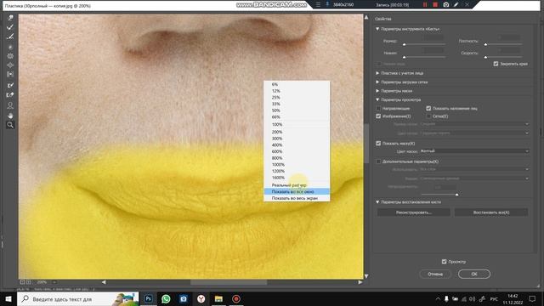544x306 pixels.
Task: Click the Windows search box
Action: [x=77, y=298]
